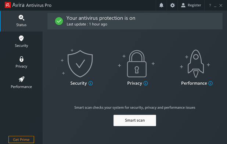Click the Register account button
The height and width of the screenshot is (144, 227).
[x=191, y=5]
